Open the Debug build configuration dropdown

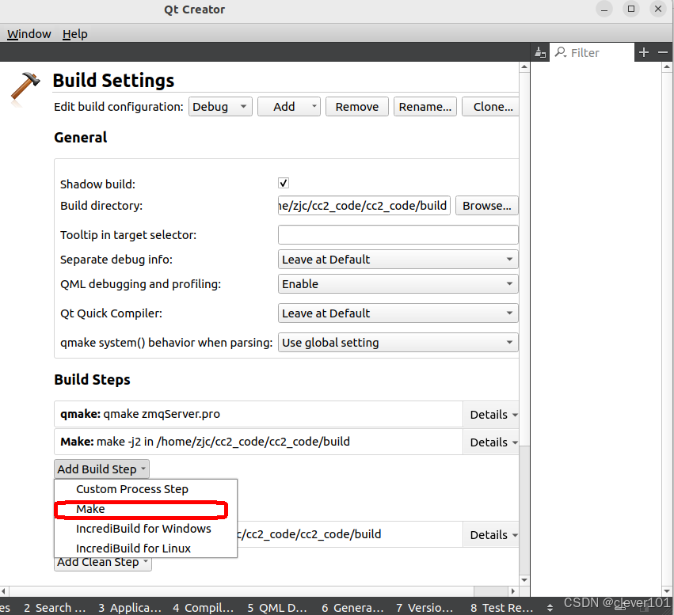pos(220,107)
